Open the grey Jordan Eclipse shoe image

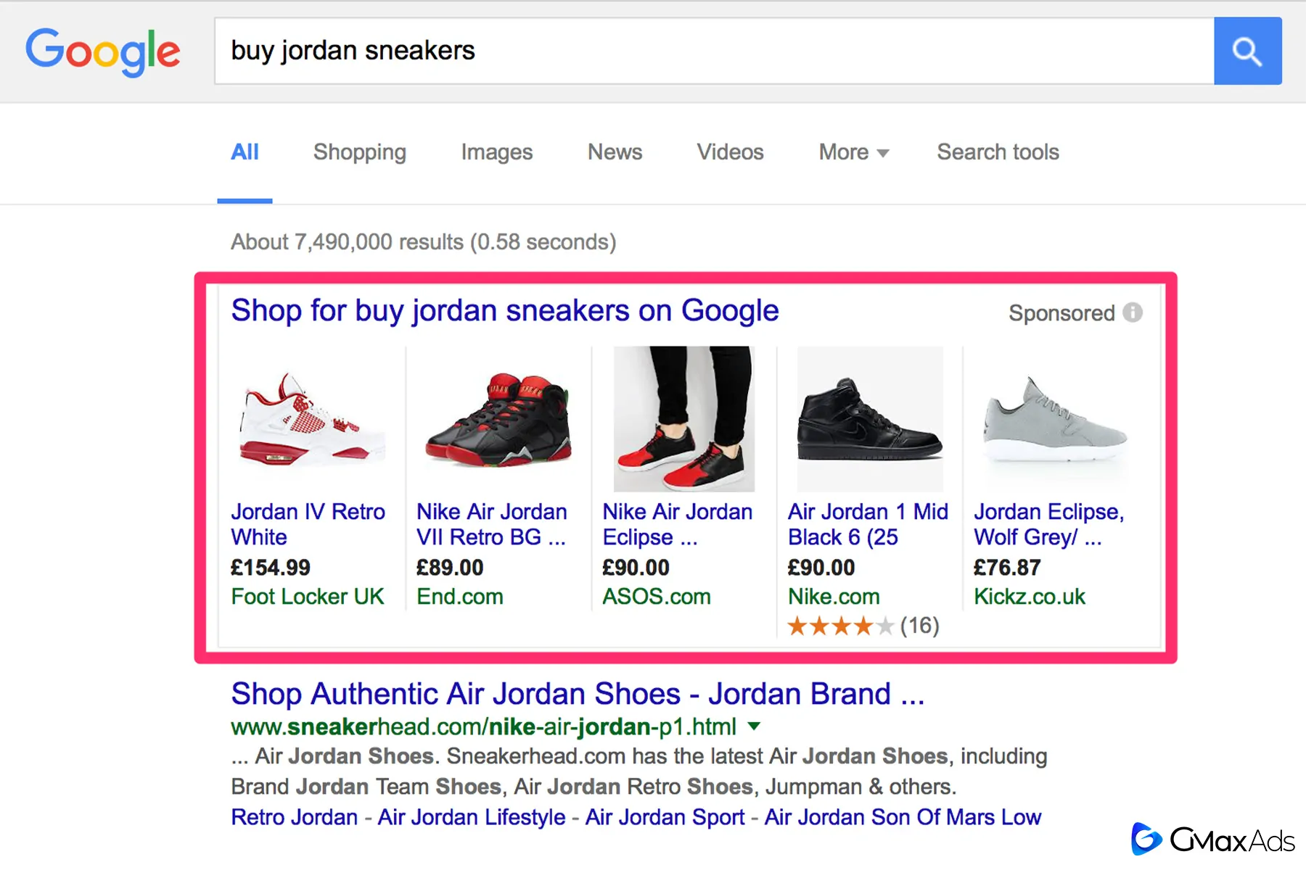pyautogui.click(x=1055, y=420)
